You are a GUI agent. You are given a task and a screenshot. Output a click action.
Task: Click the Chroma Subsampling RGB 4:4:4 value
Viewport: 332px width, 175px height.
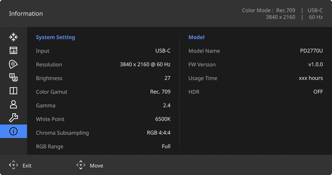click(x=159, y=133)
